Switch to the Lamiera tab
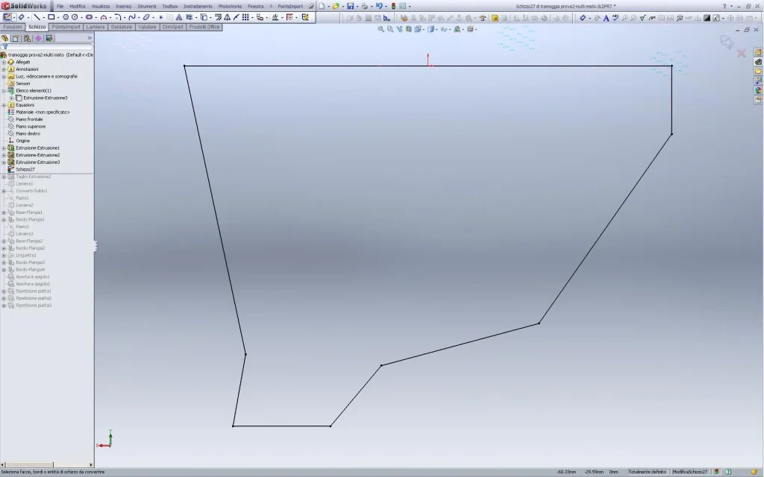The width and height of the screenshot is (764, 477). pos(95,27)
